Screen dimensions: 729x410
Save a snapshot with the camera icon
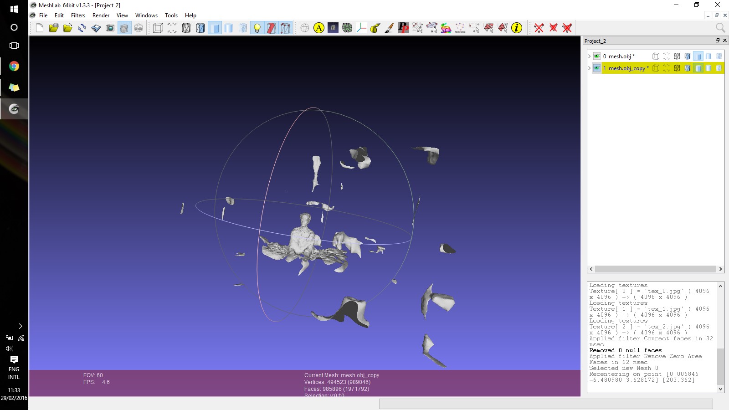pyautogui.click(x=110, y=28)
